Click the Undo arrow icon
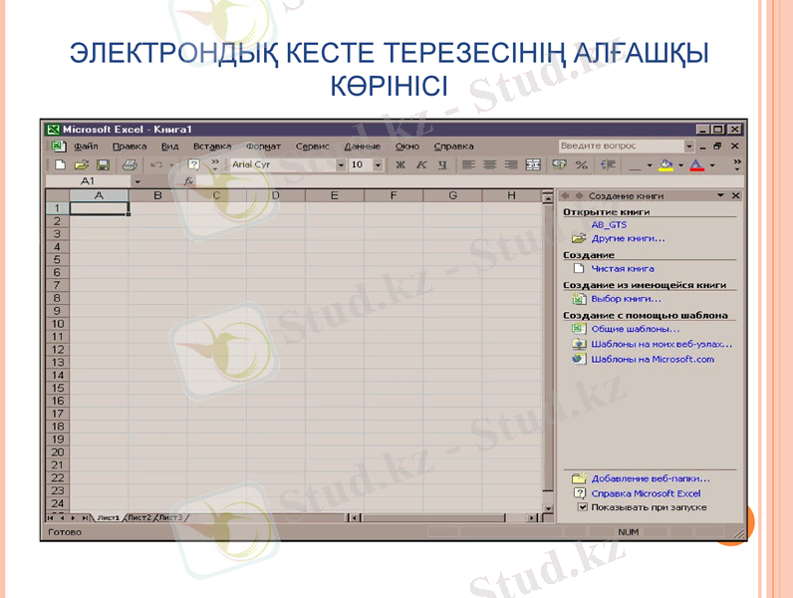The height and width of the screenshot is (598, 793). [x=156, y=164]
